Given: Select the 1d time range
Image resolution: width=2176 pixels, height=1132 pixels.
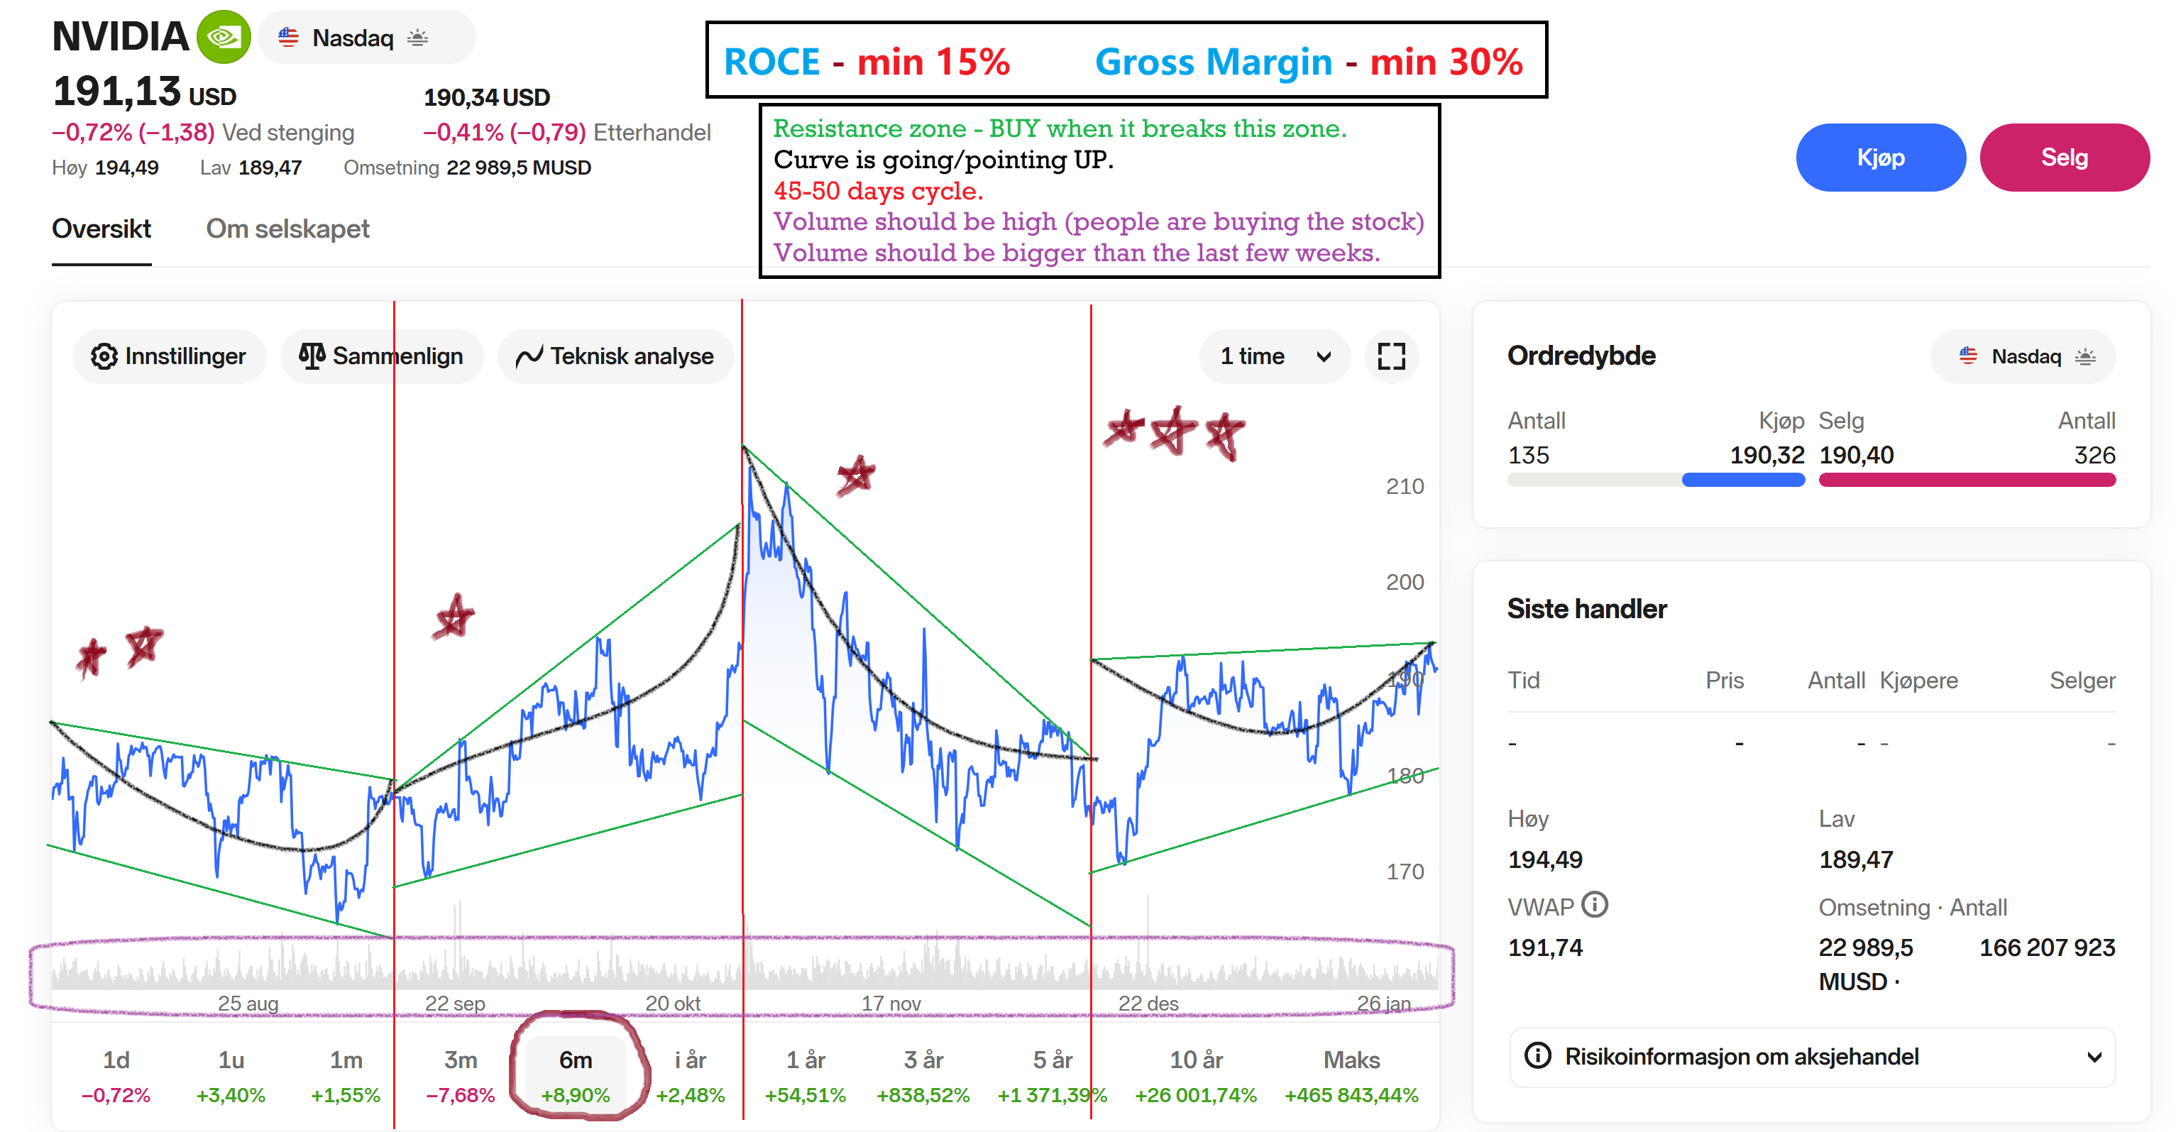Looking at the screenshot, I should tap(116, 1075).
